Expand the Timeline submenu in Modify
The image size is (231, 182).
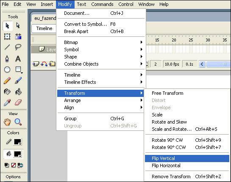[x=100, y=75]
